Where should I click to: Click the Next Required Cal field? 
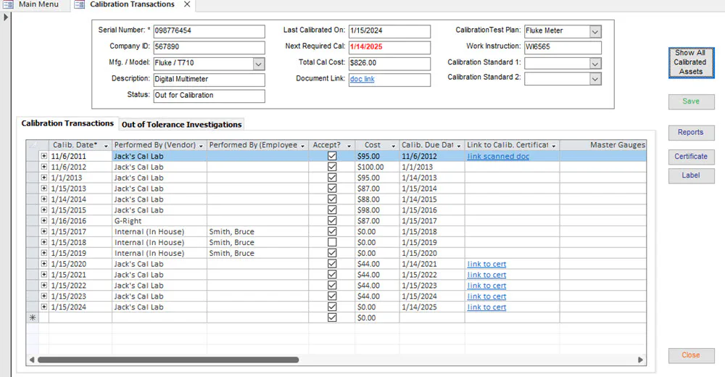tap(389, 47)
